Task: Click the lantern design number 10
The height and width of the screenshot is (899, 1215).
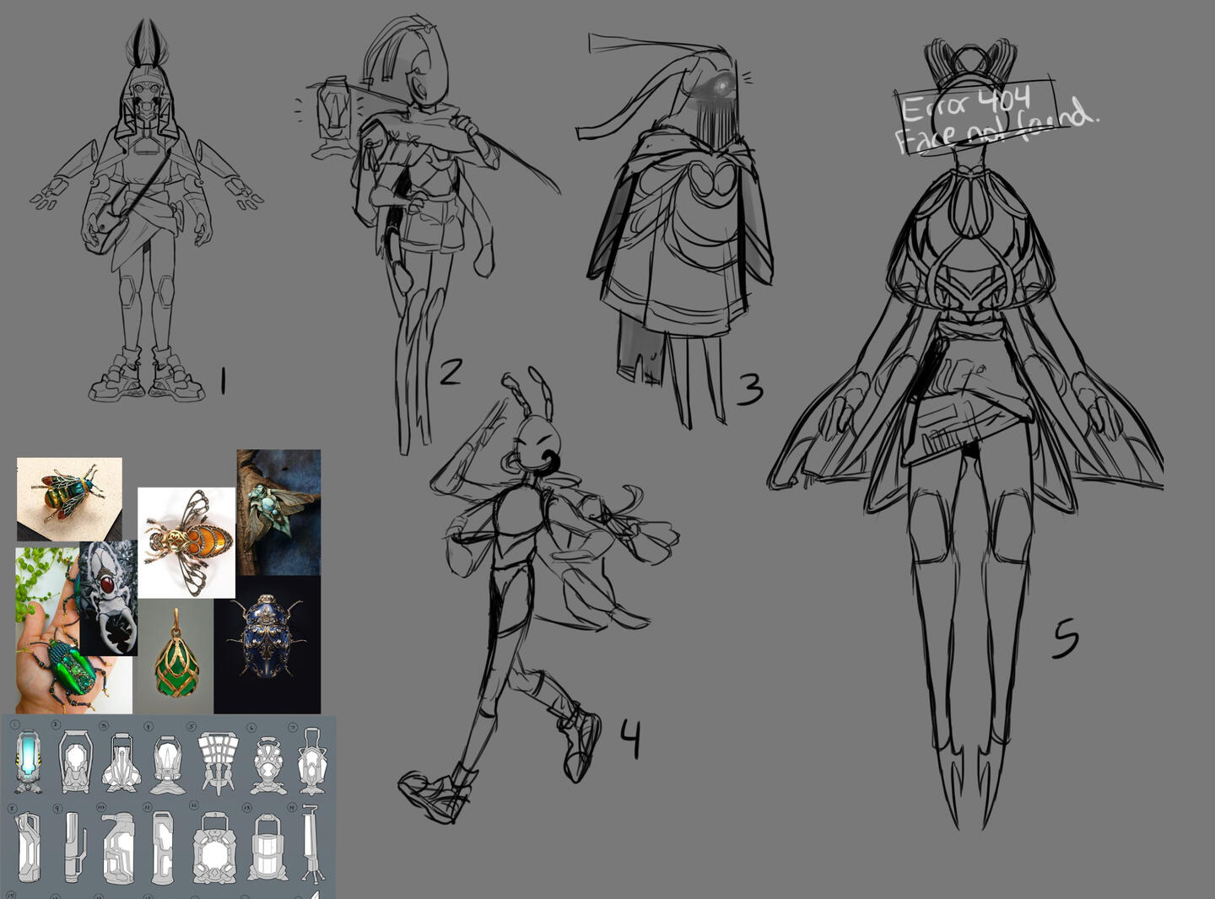Action: (117, 848)
